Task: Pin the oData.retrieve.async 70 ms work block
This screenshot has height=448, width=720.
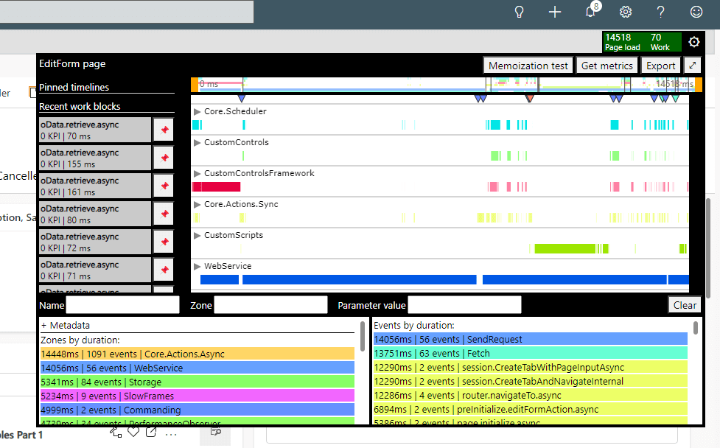Action: (x=164, y=130)
